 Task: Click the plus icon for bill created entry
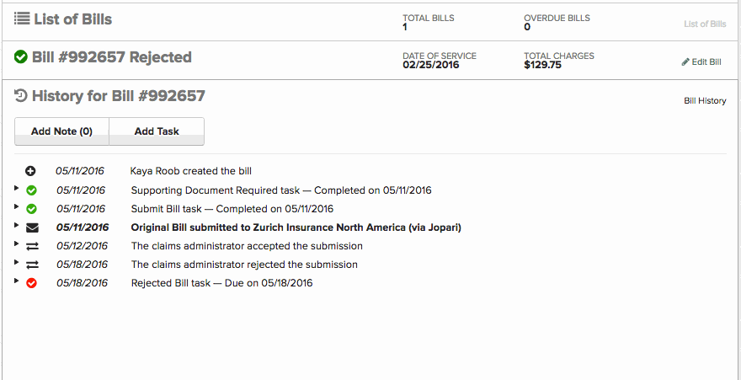pos(31,171)
